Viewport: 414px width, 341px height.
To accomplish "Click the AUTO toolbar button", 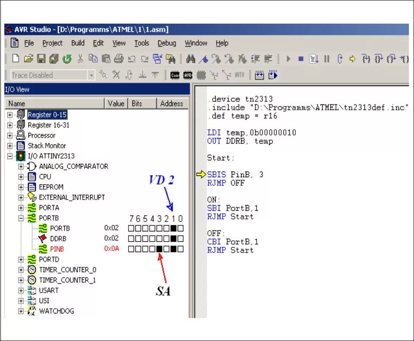I will 239,75.
